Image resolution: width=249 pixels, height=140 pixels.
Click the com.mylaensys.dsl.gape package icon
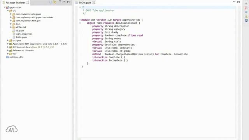(14, 14)
